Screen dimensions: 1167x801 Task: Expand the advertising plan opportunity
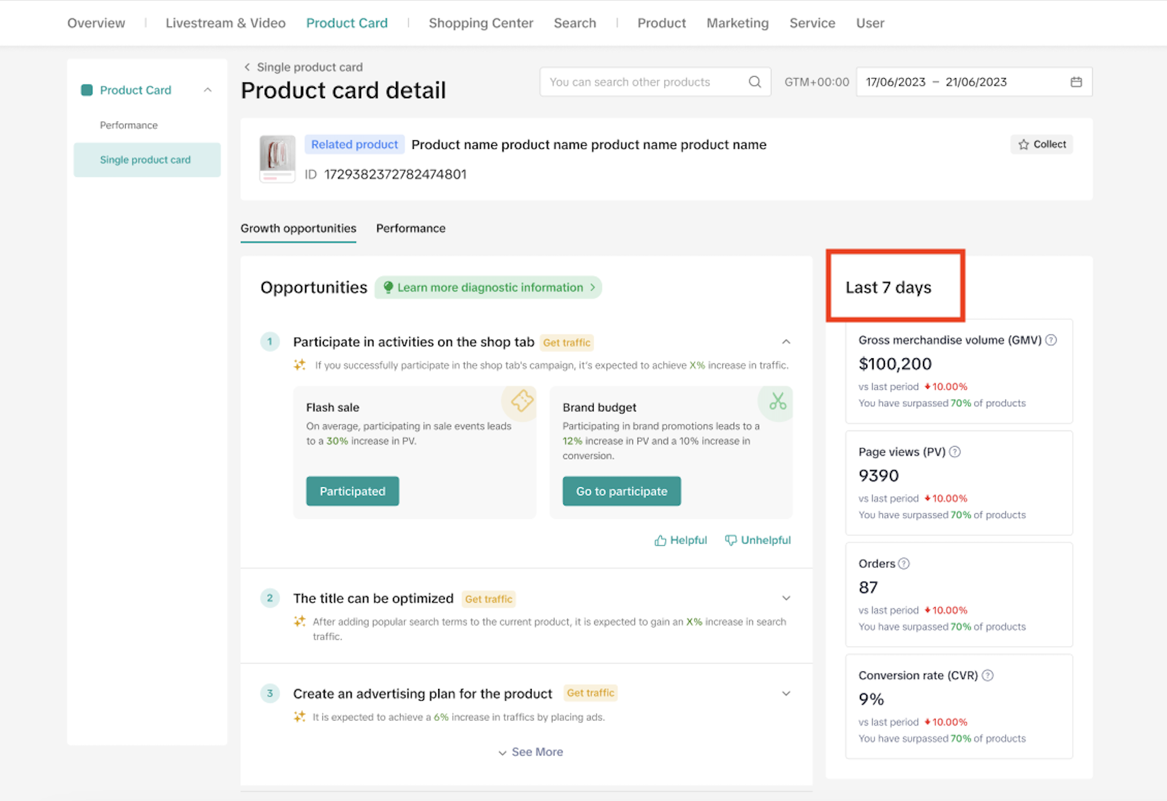pos(786,693)
